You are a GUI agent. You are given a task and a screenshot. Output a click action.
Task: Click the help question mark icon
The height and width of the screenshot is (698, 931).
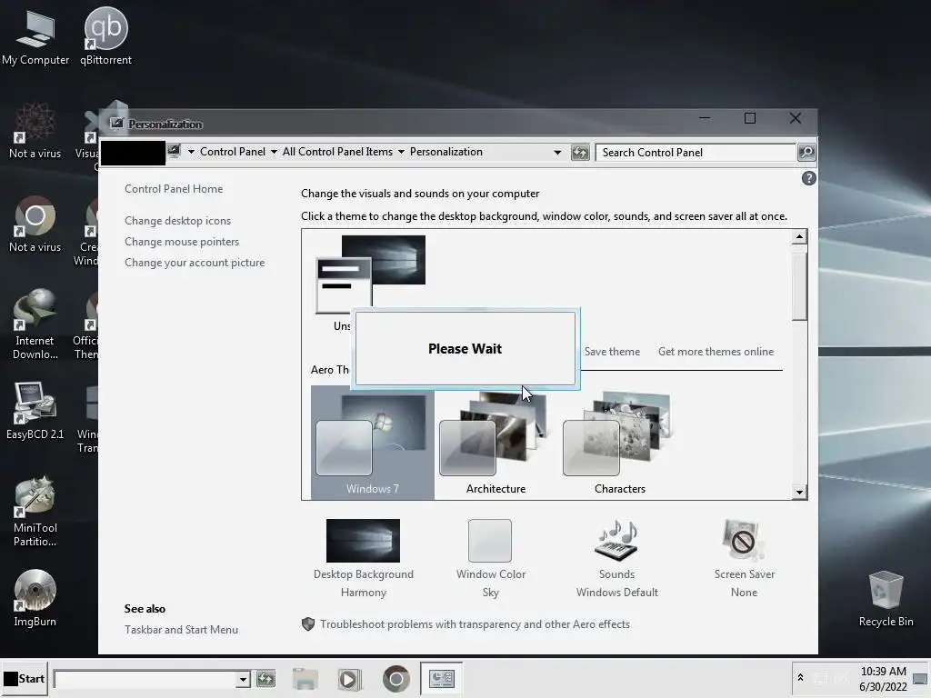(x=808, y=178)
